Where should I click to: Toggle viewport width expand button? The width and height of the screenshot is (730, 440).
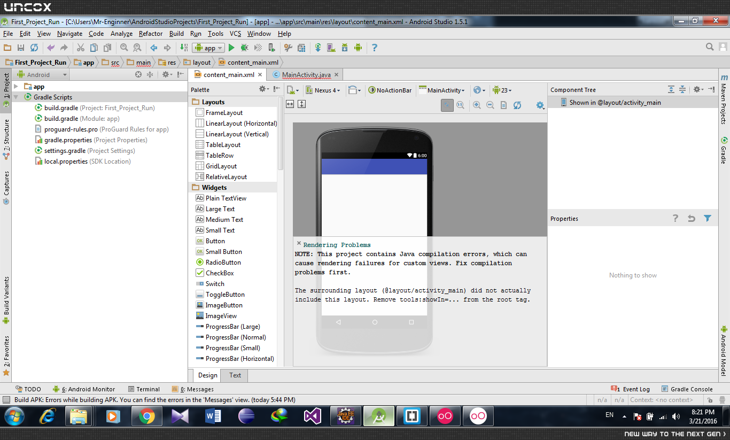[290, 104]
